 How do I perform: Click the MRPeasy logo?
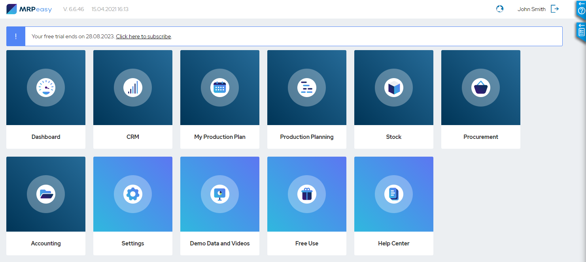(x=29, y=9)
